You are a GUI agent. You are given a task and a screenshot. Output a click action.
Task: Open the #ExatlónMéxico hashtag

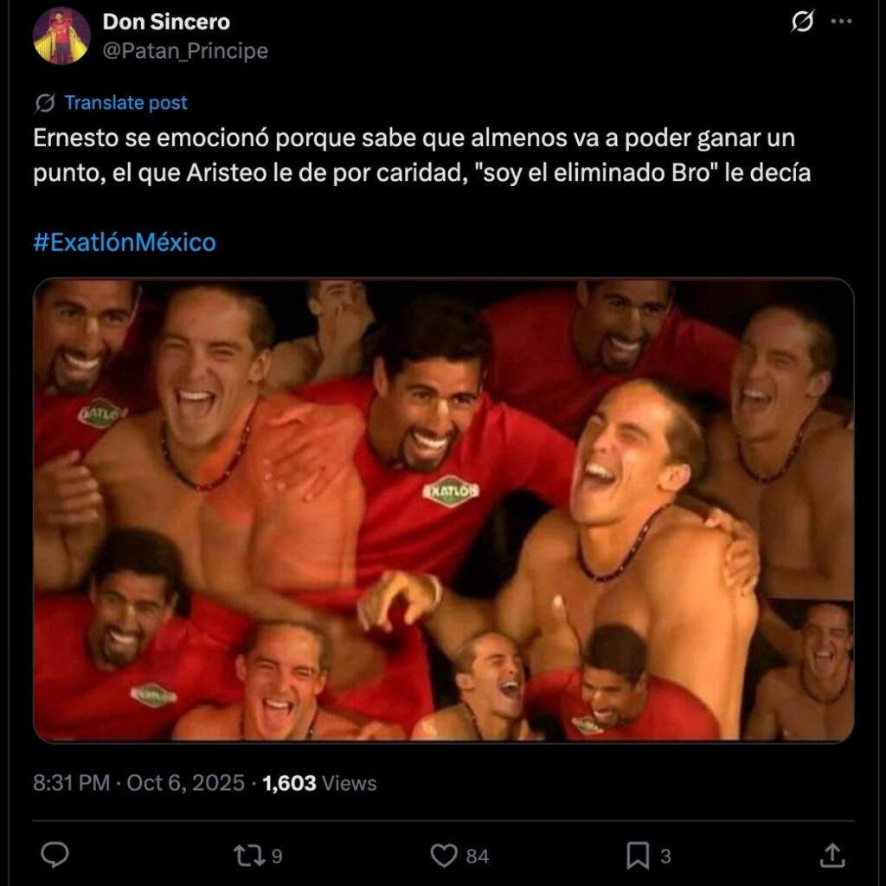click(x=125, y=242)
